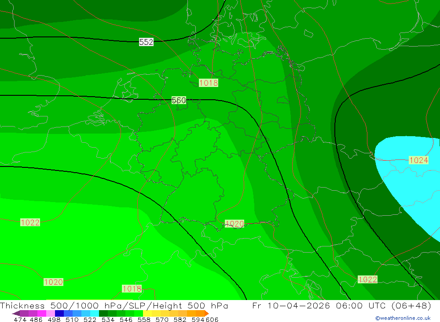Click the 546 value in legend scale
The height and width of the screenshot is (322, 440).
click(126, 319)
